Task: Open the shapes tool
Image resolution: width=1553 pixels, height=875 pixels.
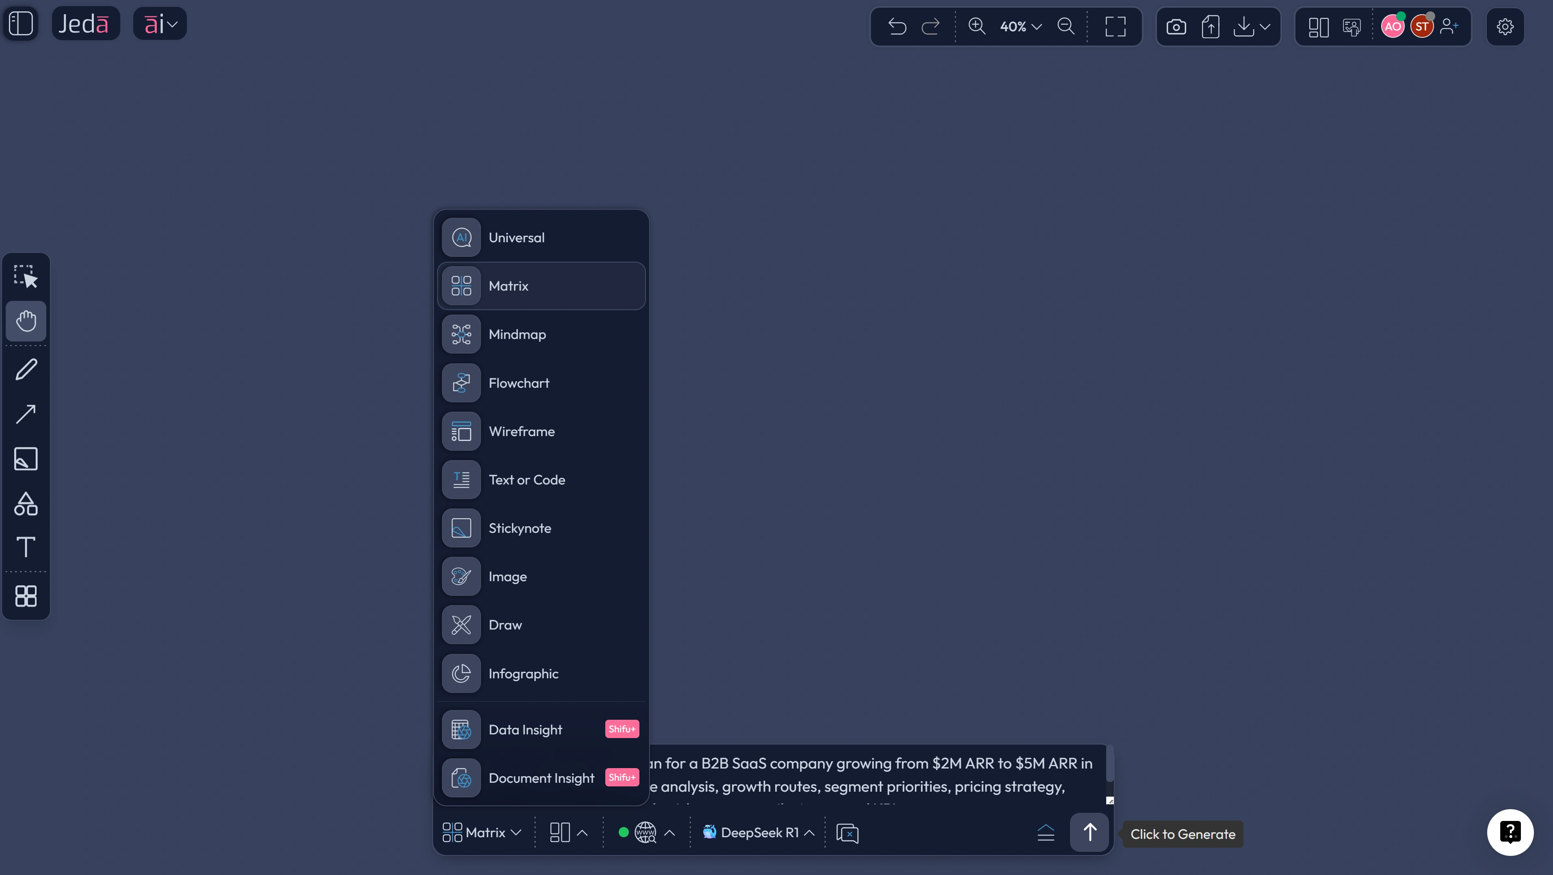Action: click(x=26, y=504)
